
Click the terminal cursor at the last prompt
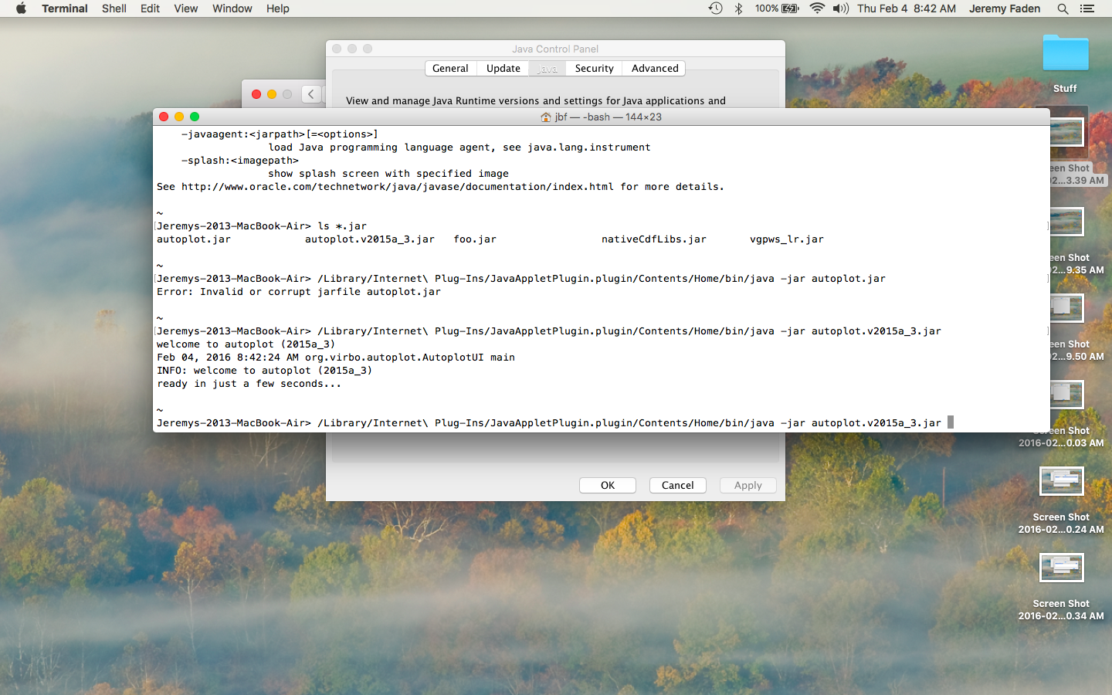pos(951,422)
